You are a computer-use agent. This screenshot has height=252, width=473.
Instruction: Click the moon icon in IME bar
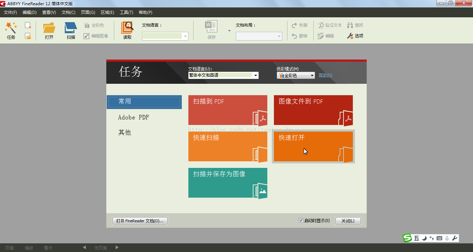(x=424, y=238)
